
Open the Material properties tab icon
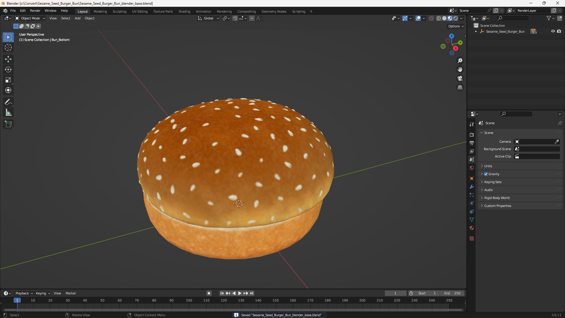[x=472, y=228]
